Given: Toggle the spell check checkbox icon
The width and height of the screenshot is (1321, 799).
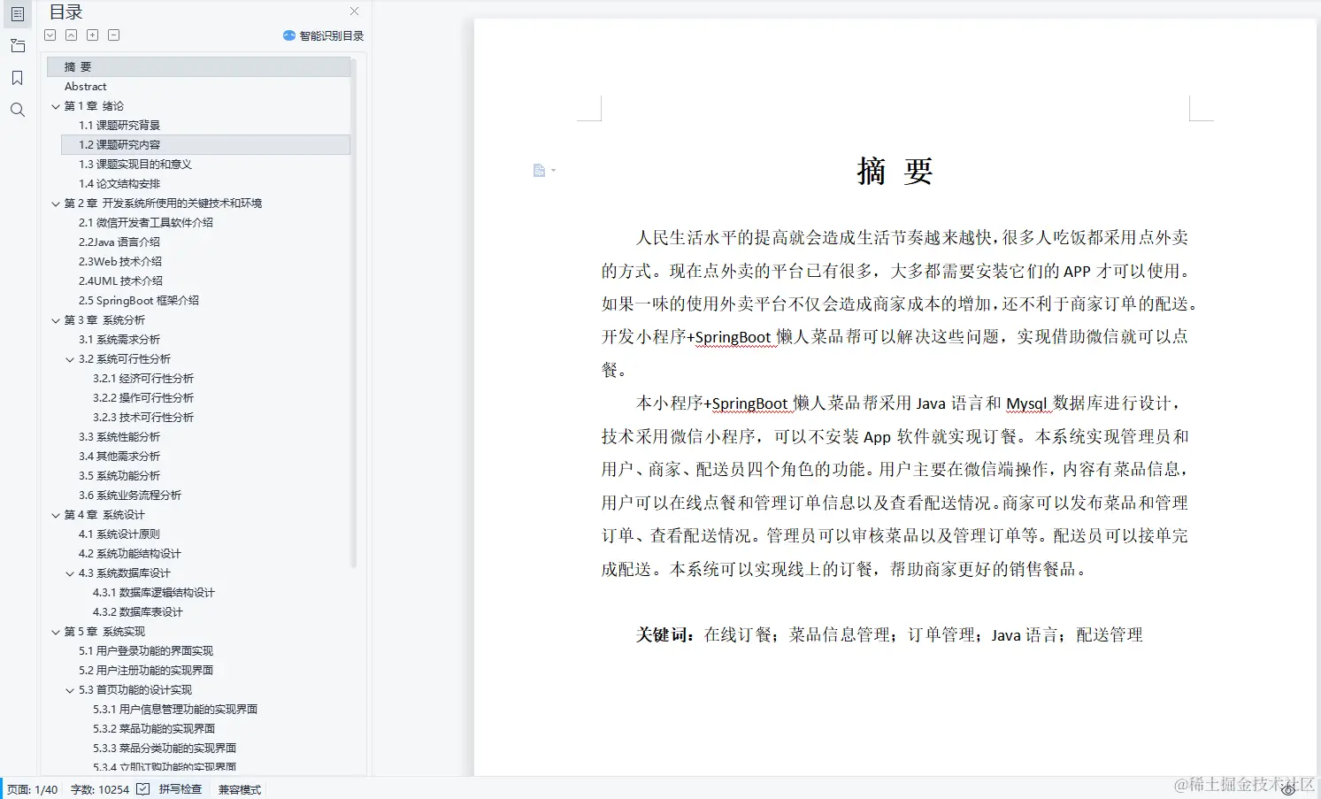Looking at the screenshot, I should 143,789.
